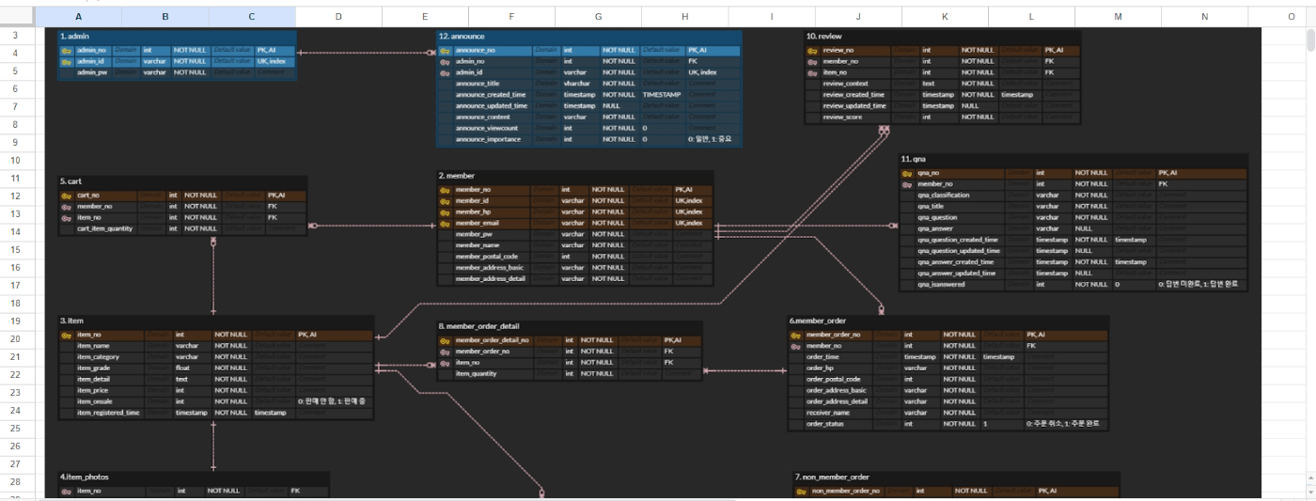Select row 3 header
The image size is (1316, 501).
click(17, 36)
